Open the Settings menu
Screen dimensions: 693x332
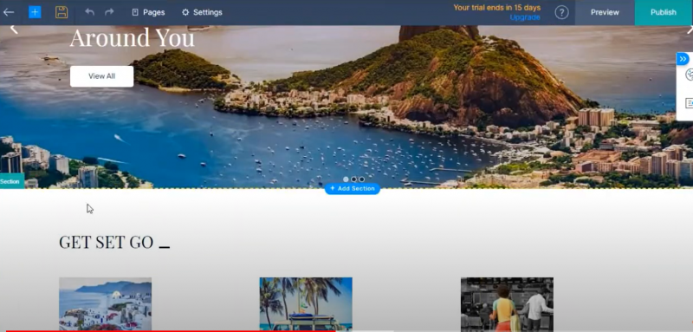click(x=202, y=12)
